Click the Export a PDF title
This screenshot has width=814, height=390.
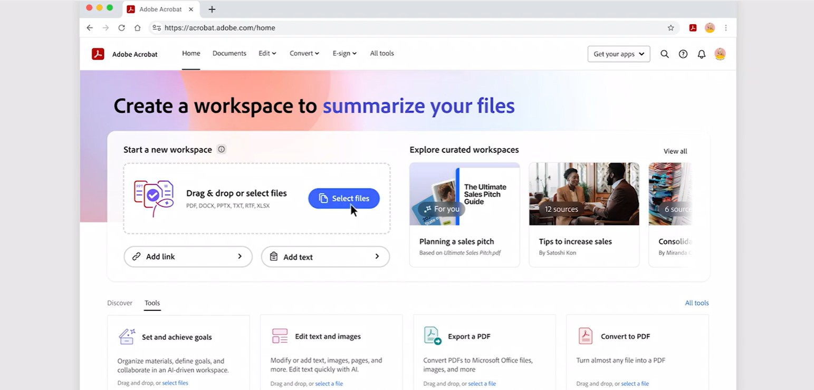pyautogui.click(x=469, y=336)
